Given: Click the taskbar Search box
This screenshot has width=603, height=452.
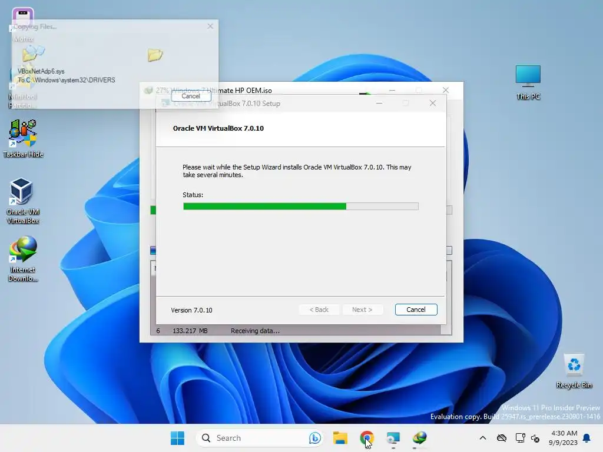Looking at the screenshot, I should tap(260, 438).
